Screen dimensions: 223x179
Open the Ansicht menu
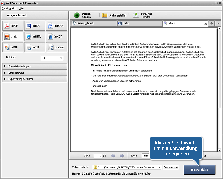13,8
